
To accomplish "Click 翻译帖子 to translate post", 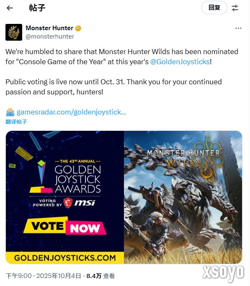I will pos(16,122).
